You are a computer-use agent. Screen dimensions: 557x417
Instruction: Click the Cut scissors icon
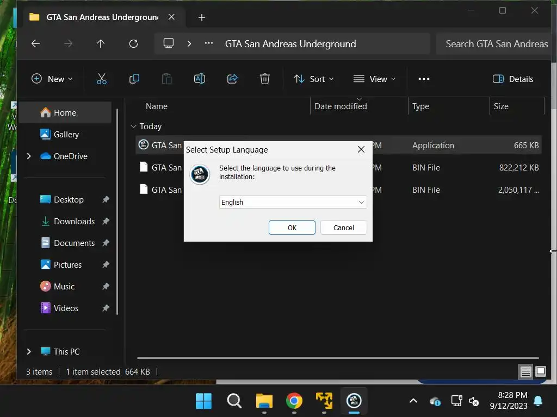[x=102, y=79]
